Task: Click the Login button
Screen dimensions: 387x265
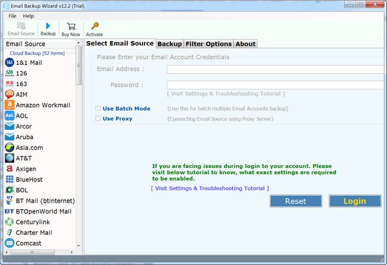Action: click(355, 201)
